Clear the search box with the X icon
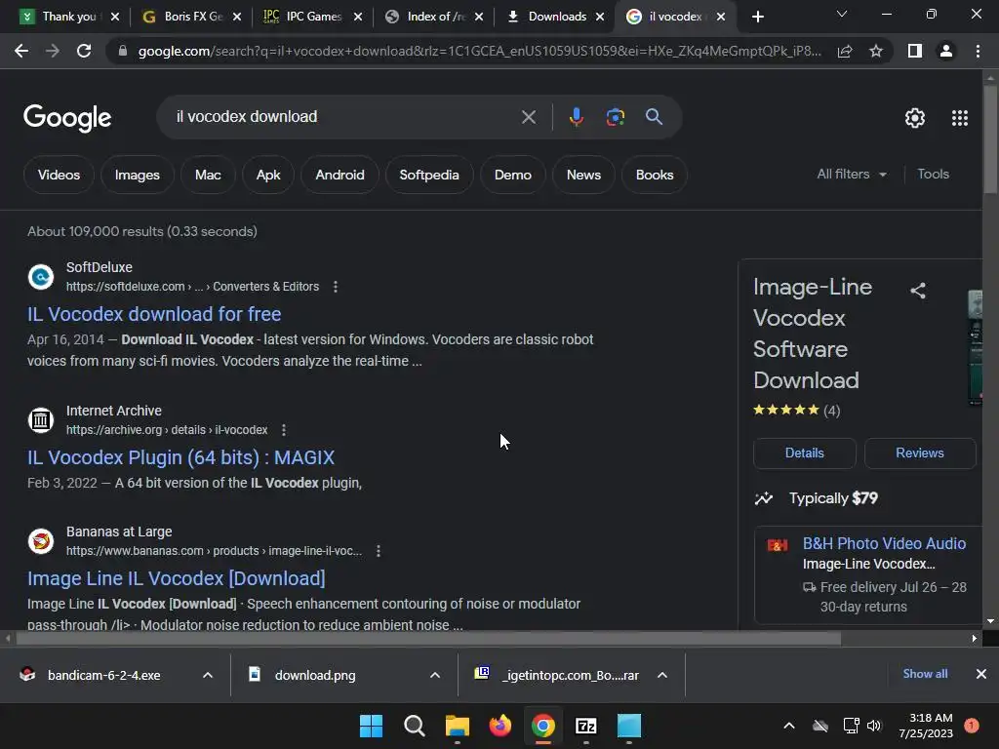This screenshot has height=749, width=999. pyautogui.click(x=528, y=117)
